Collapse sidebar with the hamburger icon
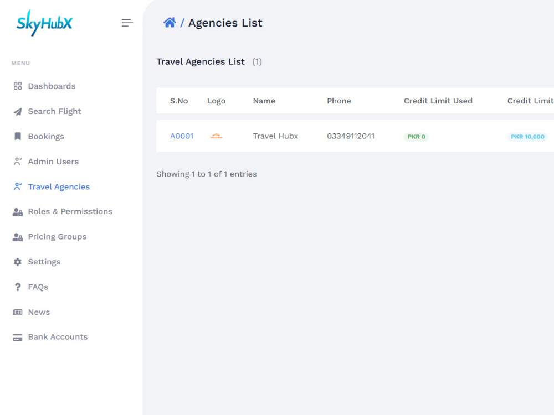The width and height of the screenshot is (554, 415). (127, 23)
